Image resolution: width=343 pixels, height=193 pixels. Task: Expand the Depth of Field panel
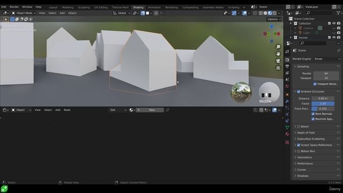pos(306,133)
